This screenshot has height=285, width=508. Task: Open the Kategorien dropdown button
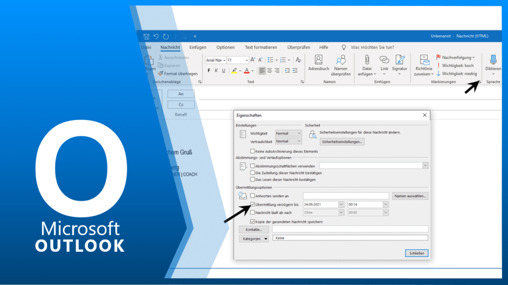coord(254,239)
